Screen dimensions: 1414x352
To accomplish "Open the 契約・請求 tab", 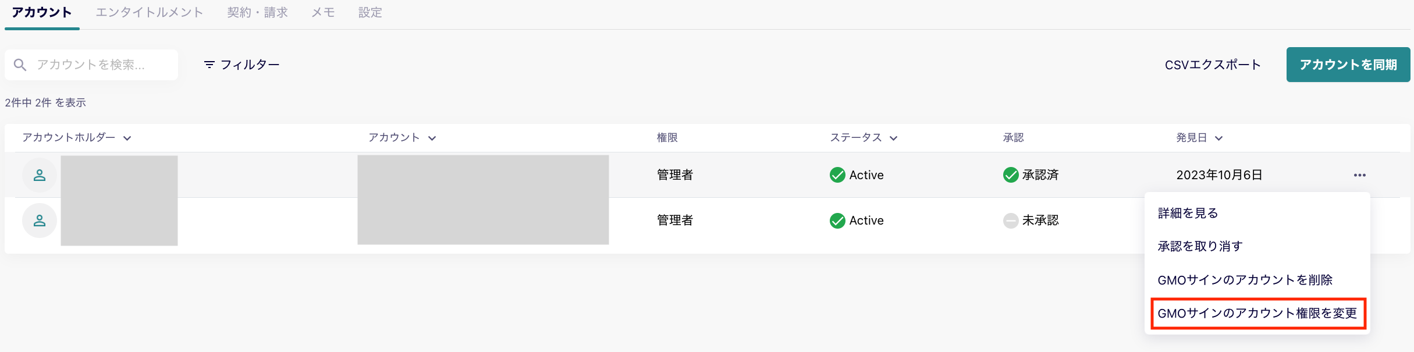I will (x=258, y=12).
